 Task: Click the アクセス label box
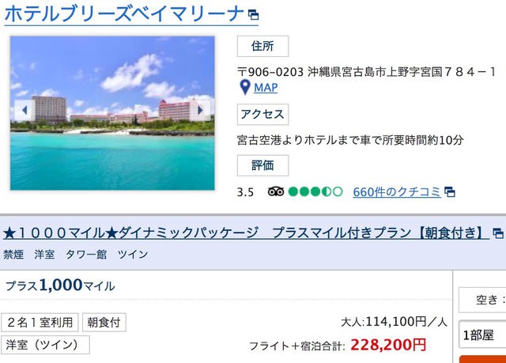[x=262, y=114]
